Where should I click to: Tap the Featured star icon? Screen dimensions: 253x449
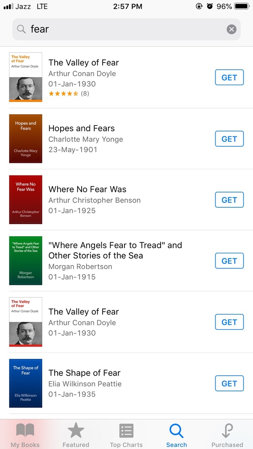tap(76, 430)
